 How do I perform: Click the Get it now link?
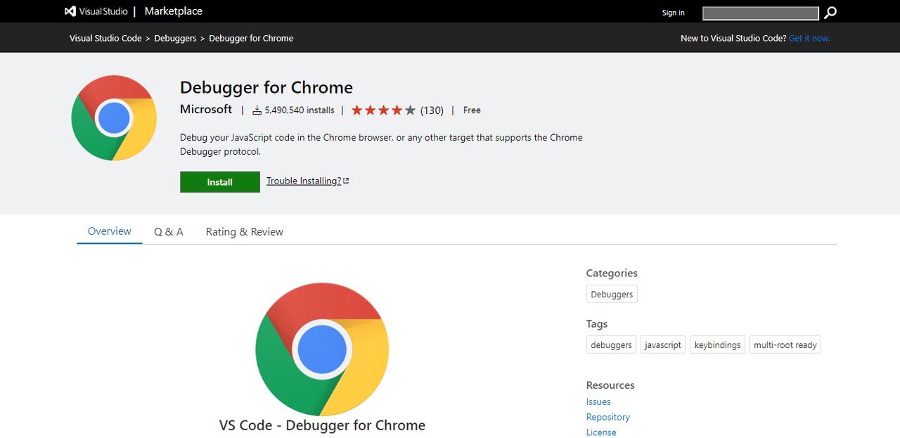[809, 38]
